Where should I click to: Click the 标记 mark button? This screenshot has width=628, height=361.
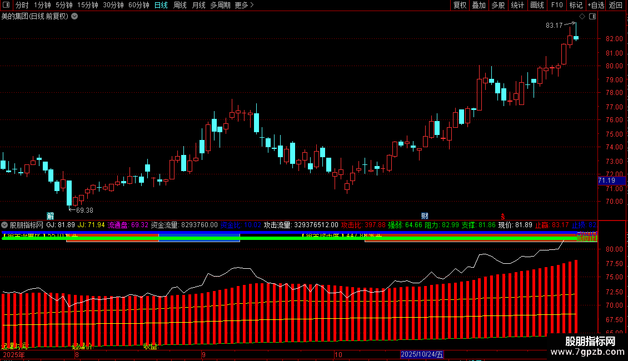(x=576, y=5)
